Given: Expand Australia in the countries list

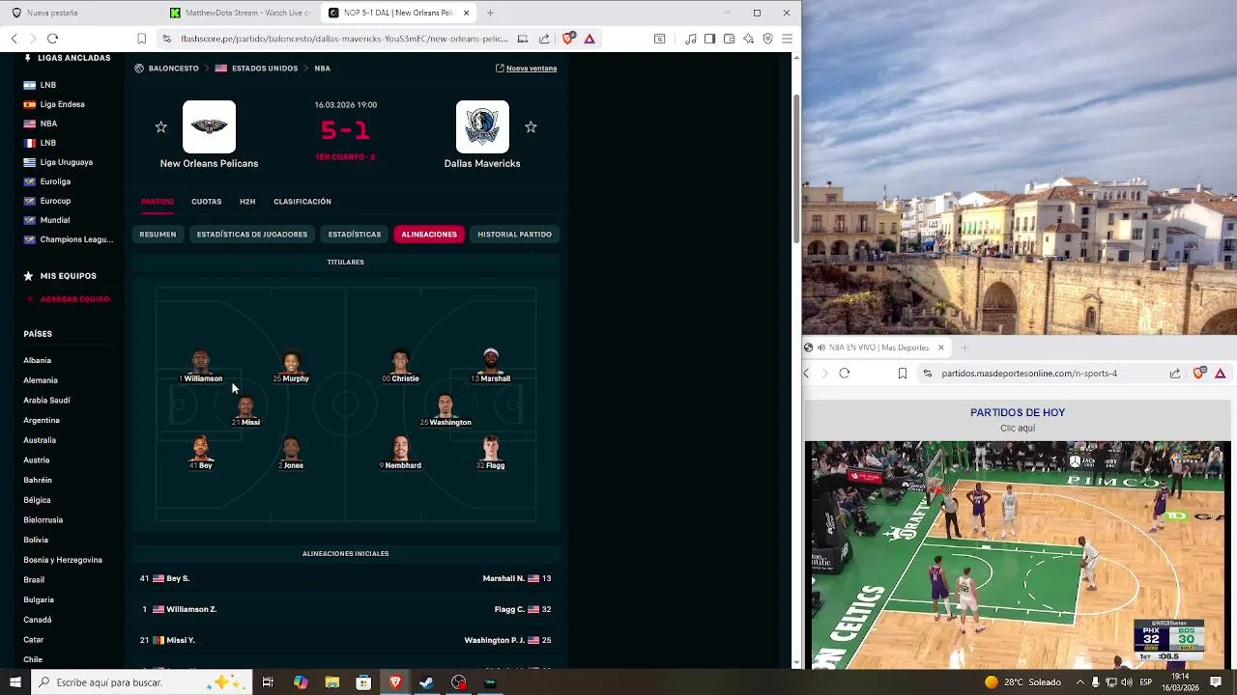Looking at the screenshot, I should click(x=40, y=440).
